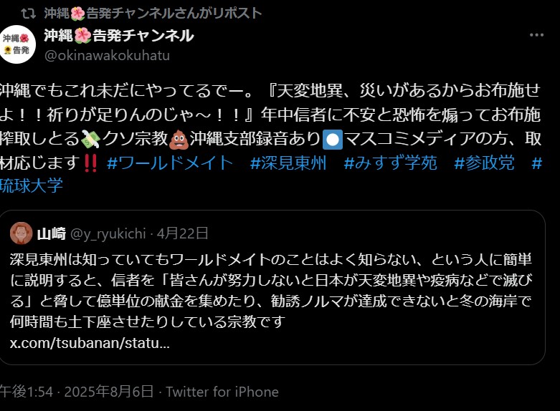Click the red double exclamation emoji

point(91,163)
